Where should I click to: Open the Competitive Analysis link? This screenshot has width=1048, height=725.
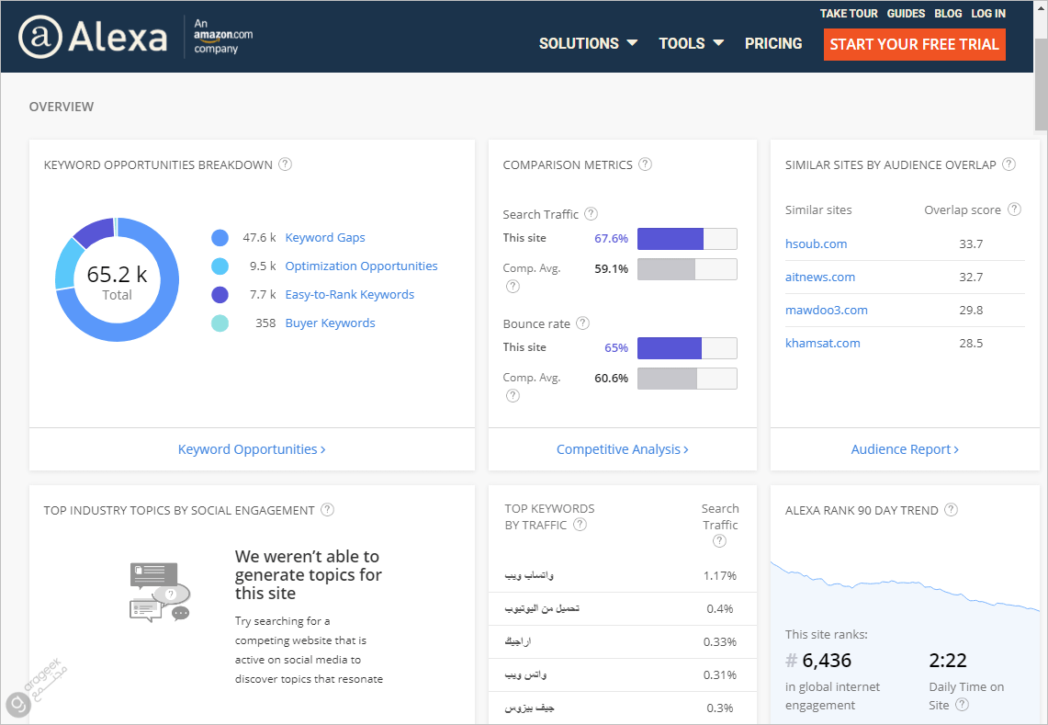(622, 449)
